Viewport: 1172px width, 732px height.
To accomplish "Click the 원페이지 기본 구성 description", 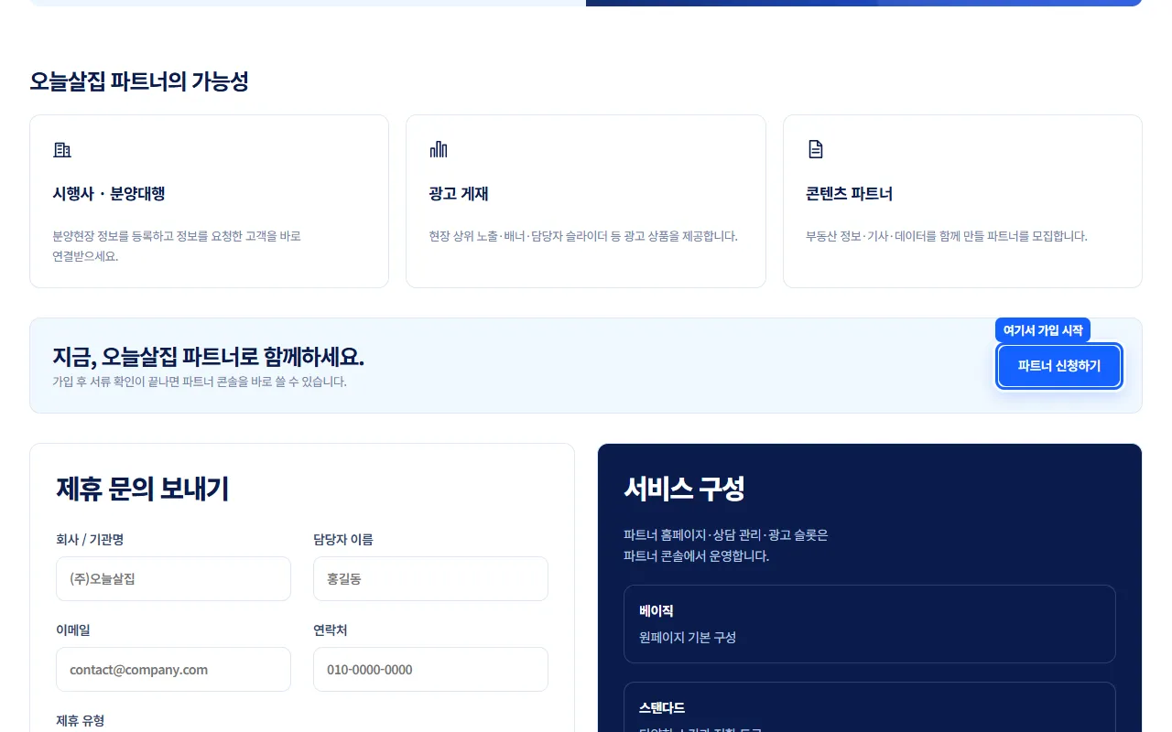I will point(688,637).
